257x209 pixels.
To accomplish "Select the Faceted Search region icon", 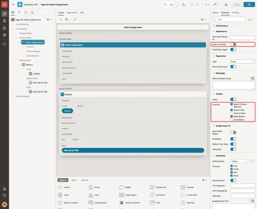I will [x=91, y=203].
